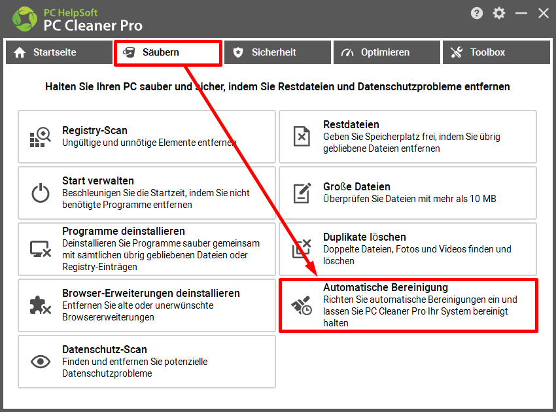Open Restdateien title
The height and width of the screenshot is (412, 556).
point(351,125)
